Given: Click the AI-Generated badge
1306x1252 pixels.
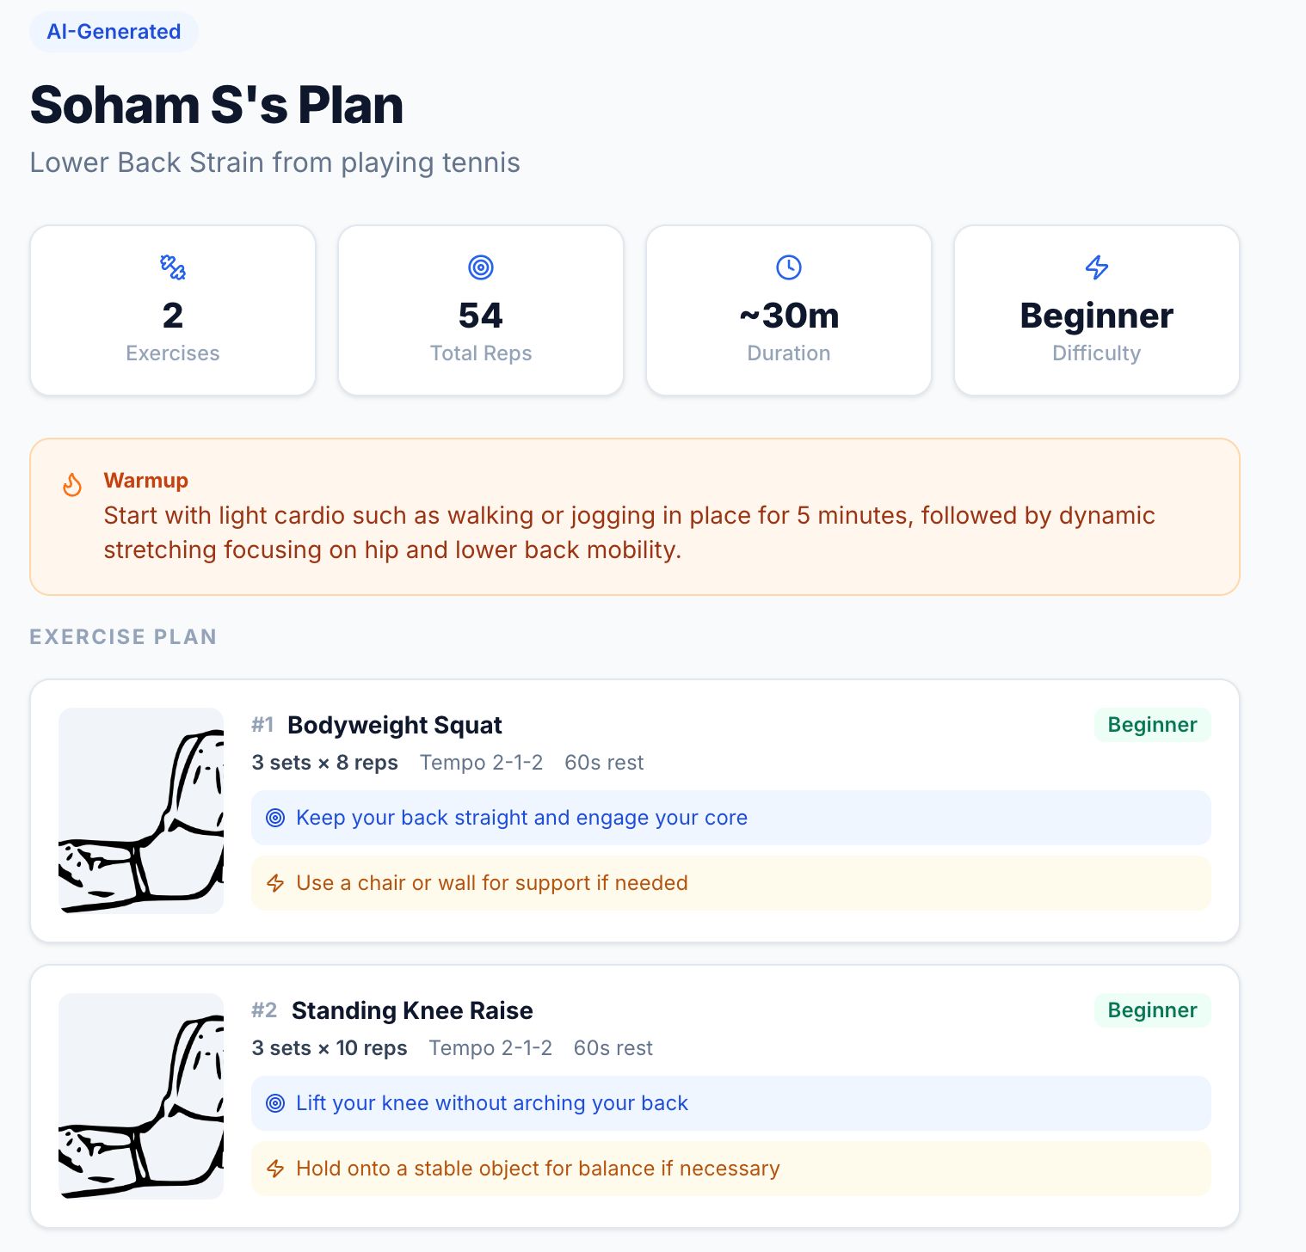Looking at the screenshot, I should click(114, 32).
